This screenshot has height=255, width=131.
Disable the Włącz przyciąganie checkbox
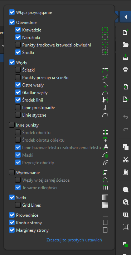tap(12, 13)
